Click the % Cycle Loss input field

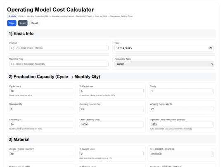[x=111, y=91]
